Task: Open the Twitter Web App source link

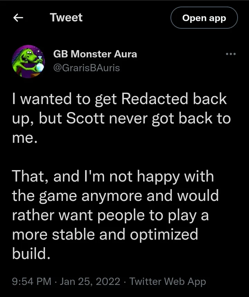Action: (167, 281)
